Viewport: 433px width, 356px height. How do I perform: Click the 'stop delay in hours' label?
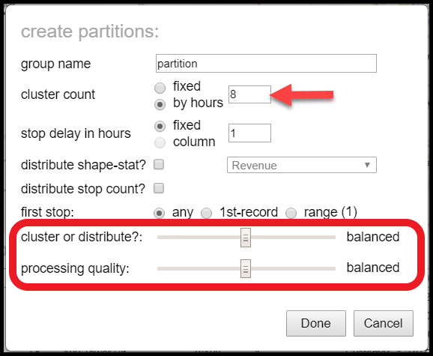pos(76,133)
